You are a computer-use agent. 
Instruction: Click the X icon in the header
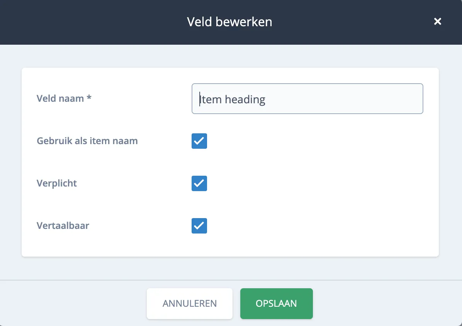coord(437,22)
